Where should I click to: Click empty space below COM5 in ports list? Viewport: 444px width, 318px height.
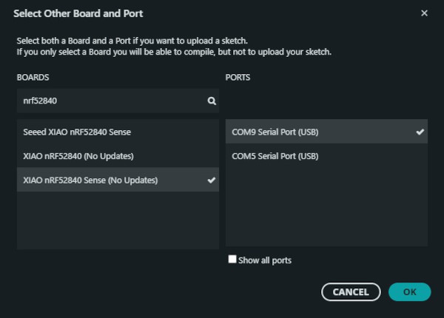pyautogui.click(x=326, y=207)
